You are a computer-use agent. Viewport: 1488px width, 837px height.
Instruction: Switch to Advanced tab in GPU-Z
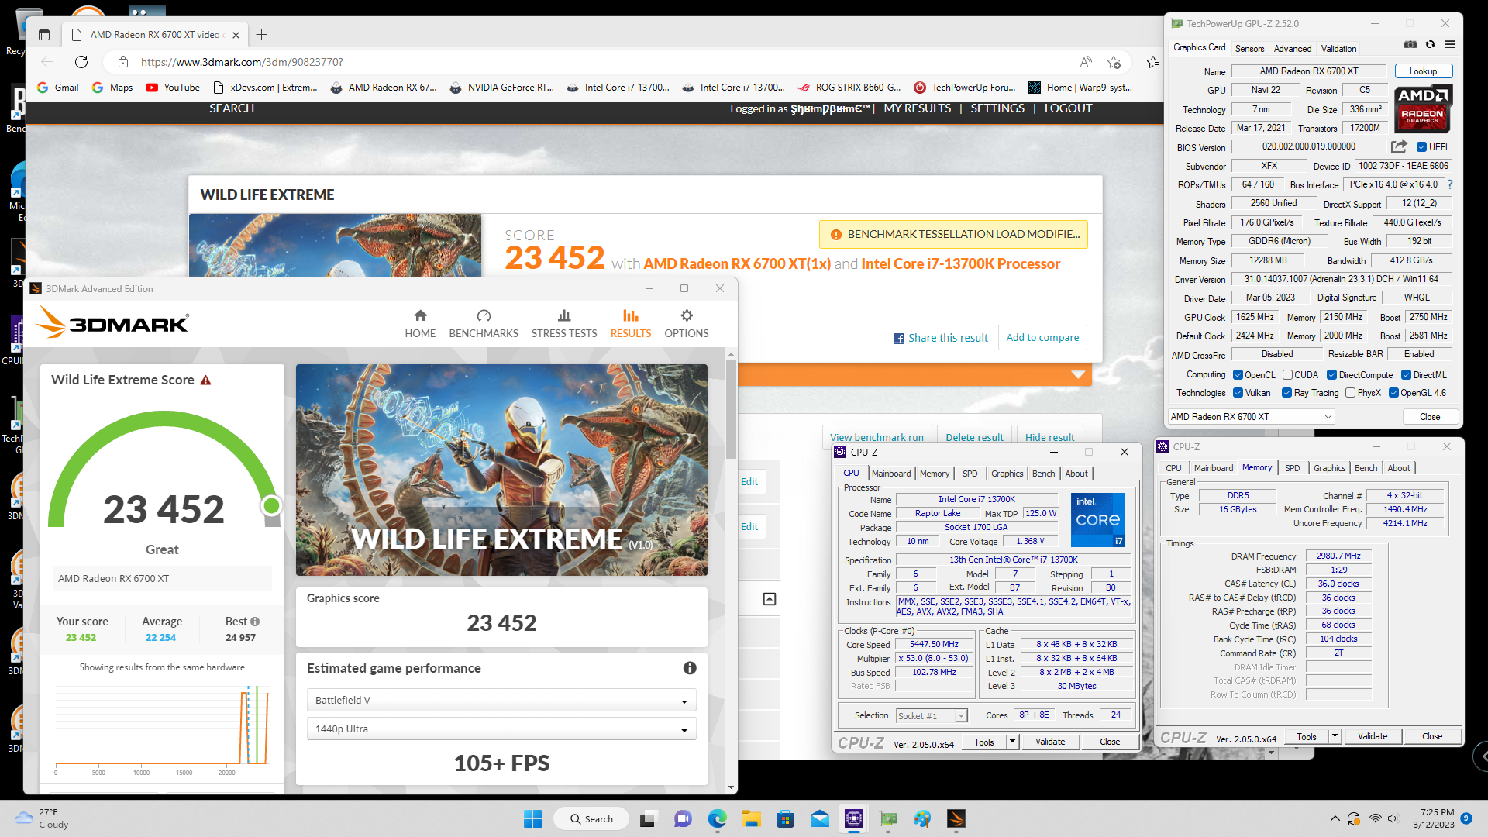(1293, 48)
